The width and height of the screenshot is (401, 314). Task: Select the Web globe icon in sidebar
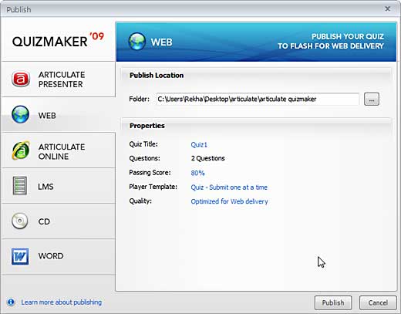pyautogui.click(x=20, y=114)
